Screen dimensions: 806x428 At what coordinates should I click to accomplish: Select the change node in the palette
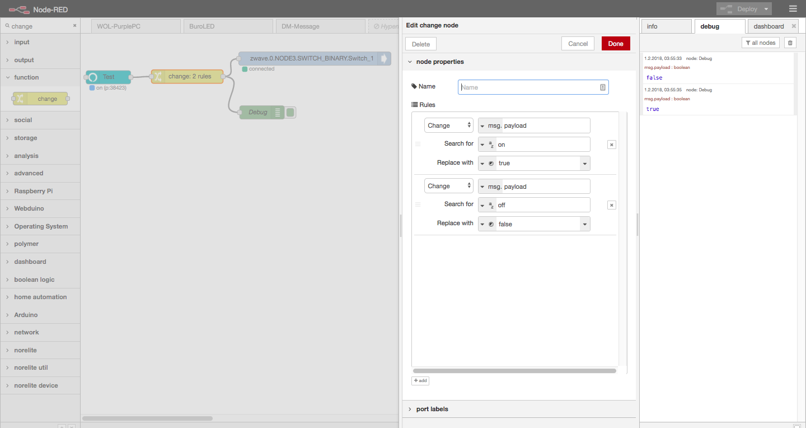point(40,99)
